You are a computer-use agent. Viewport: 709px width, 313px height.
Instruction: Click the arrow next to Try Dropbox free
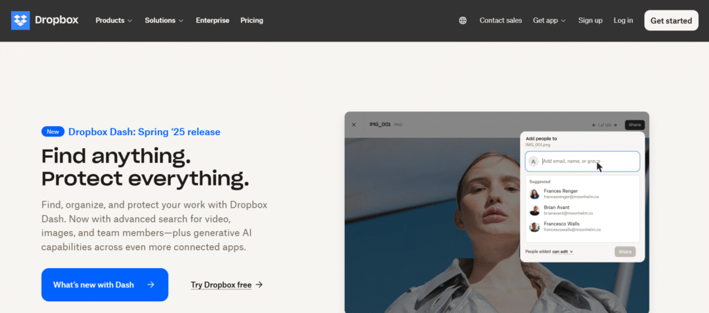(x=259, y=285)
